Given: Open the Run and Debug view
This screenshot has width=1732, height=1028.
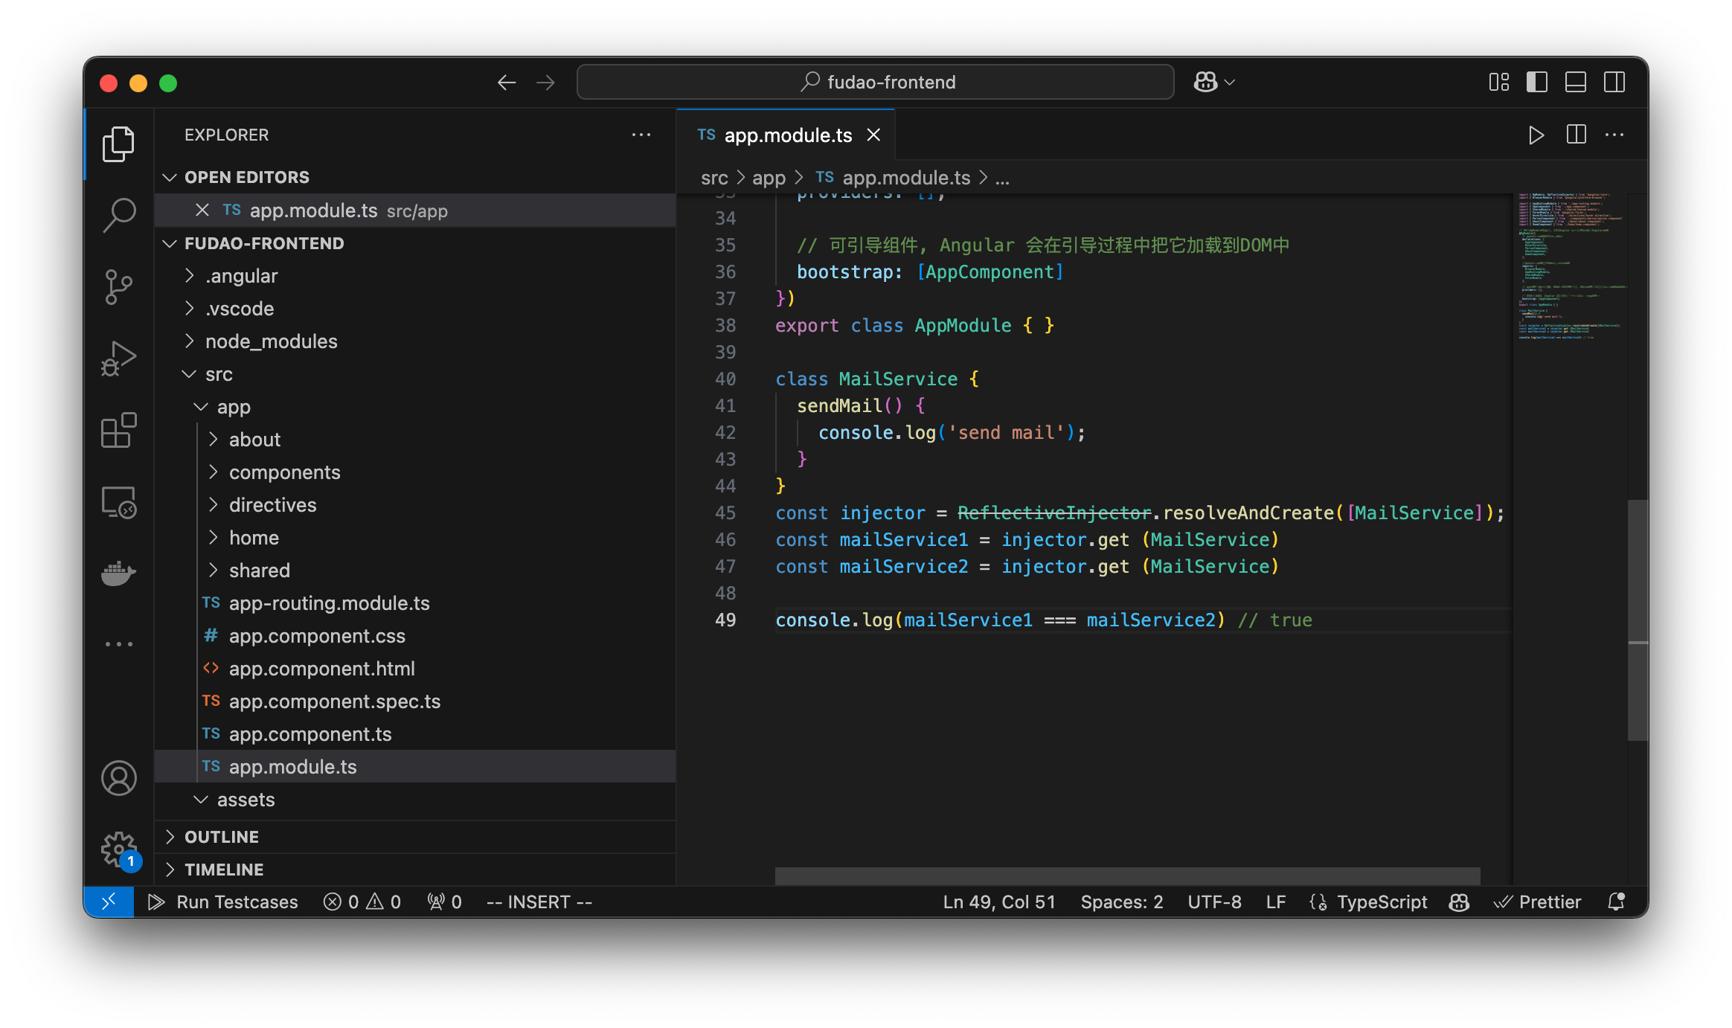Looking at the screenshot, I should coord(118,357).
